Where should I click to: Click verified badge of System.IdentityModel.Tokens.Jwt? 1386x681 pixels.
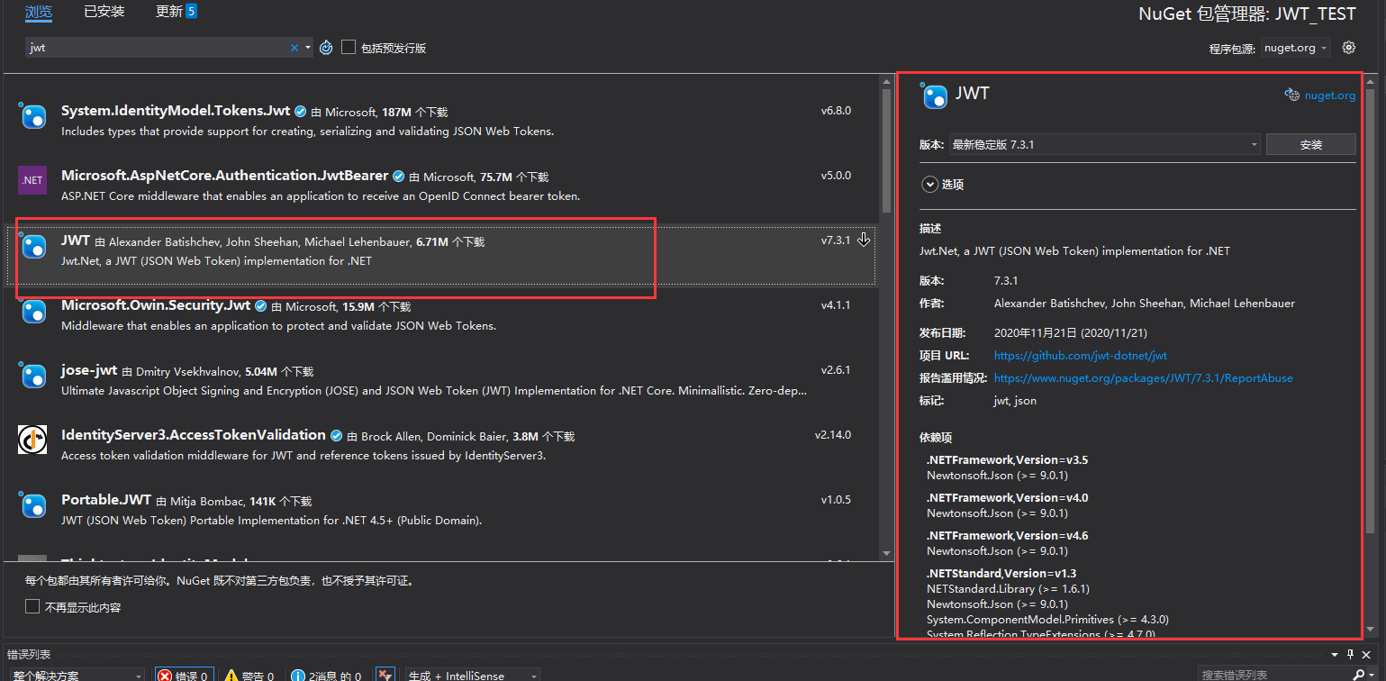301,112
